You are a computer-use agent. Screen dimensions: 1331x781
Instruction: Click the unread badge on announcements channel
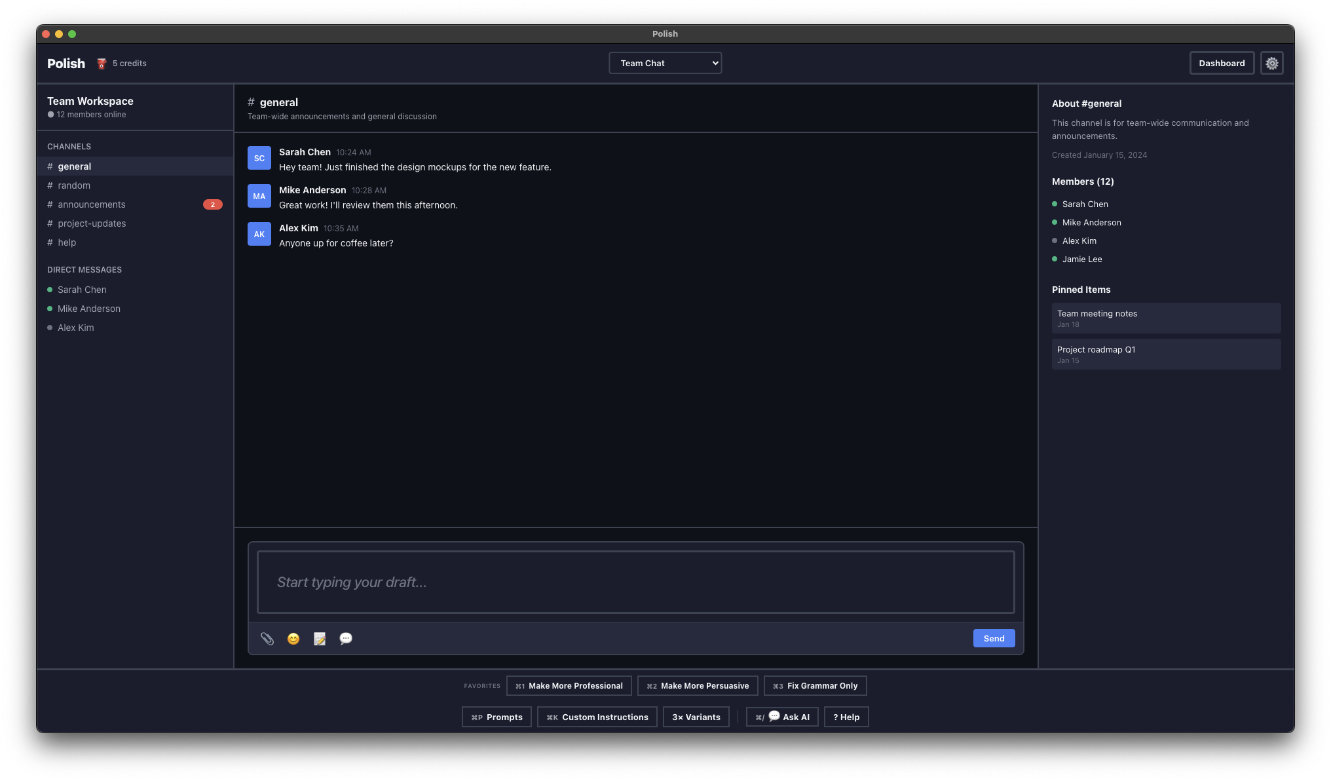(213, 204)
